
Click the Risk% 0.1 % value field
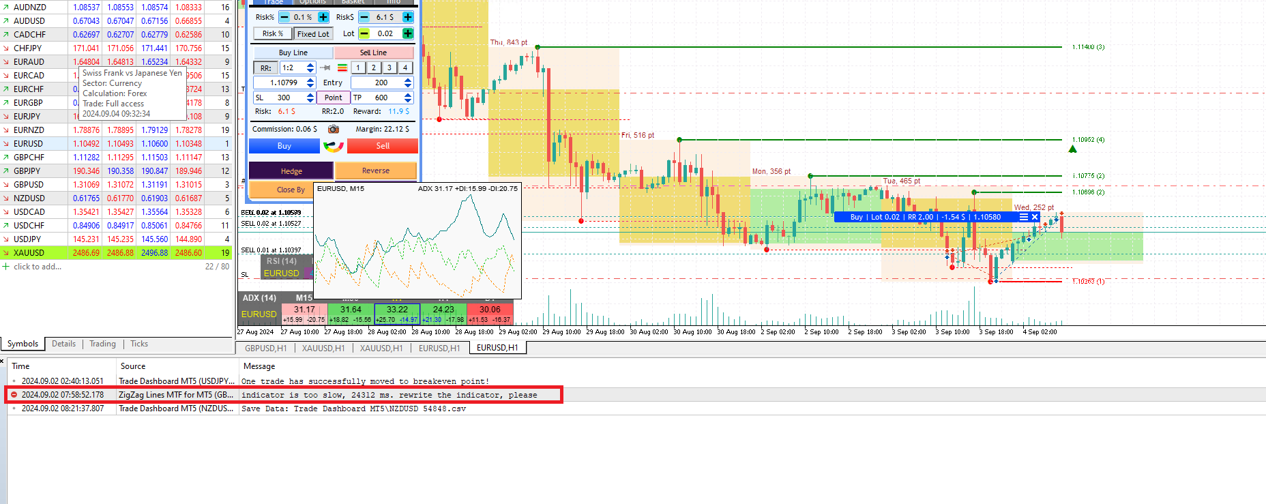304,17
